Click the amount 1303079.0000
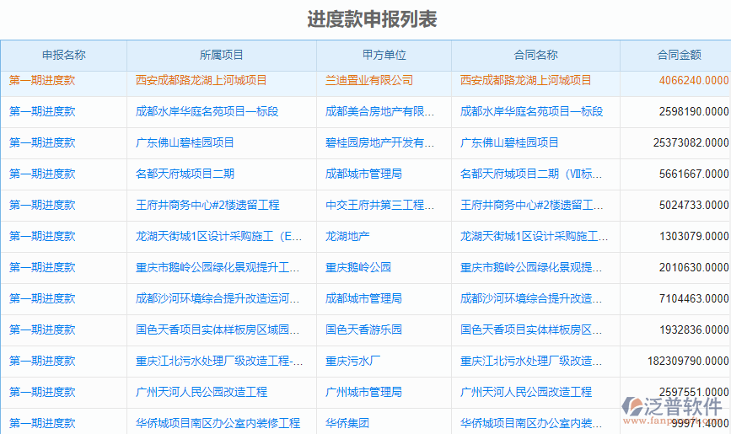This screenshot has width=731, height=434. click(x=694, y=236)
